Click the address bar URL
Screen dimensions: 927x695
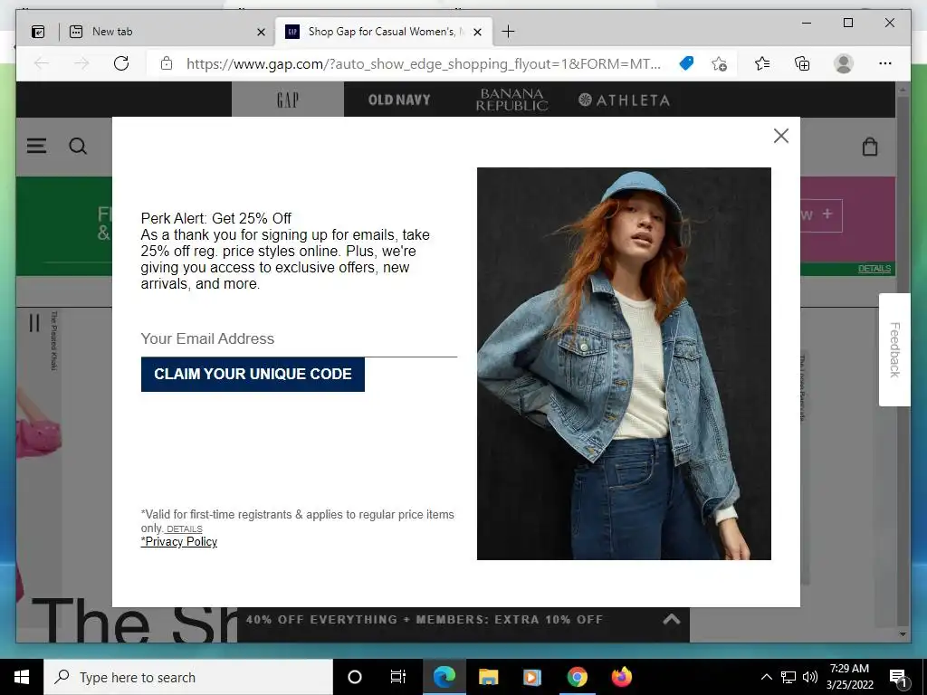(424, 64)
